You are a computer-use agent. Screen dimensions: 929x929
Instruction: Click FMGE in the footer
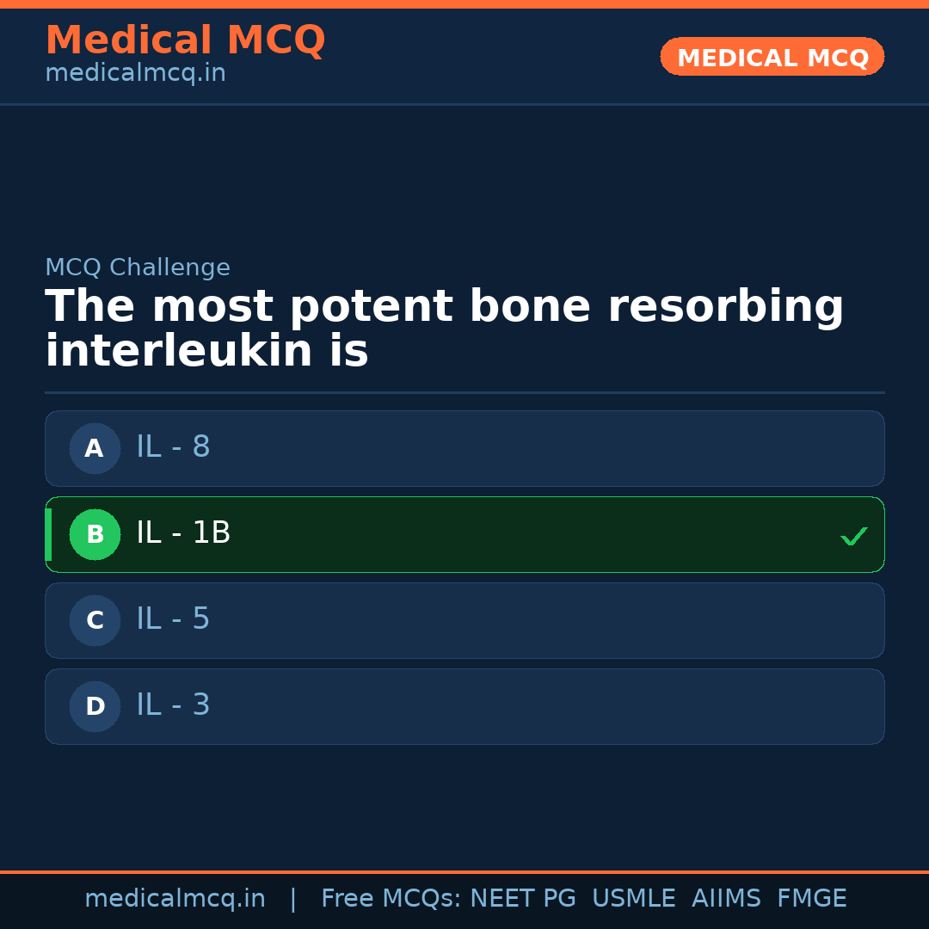[811, 899]
